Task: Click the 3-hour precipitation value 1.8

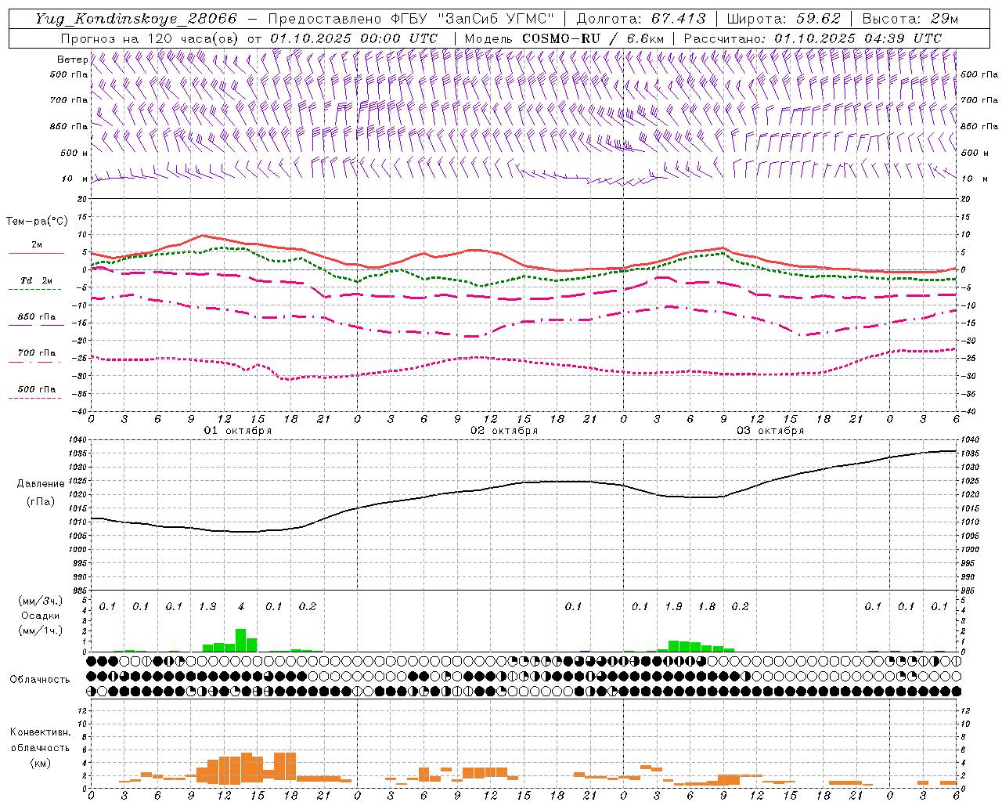Action: pos(707,607)
